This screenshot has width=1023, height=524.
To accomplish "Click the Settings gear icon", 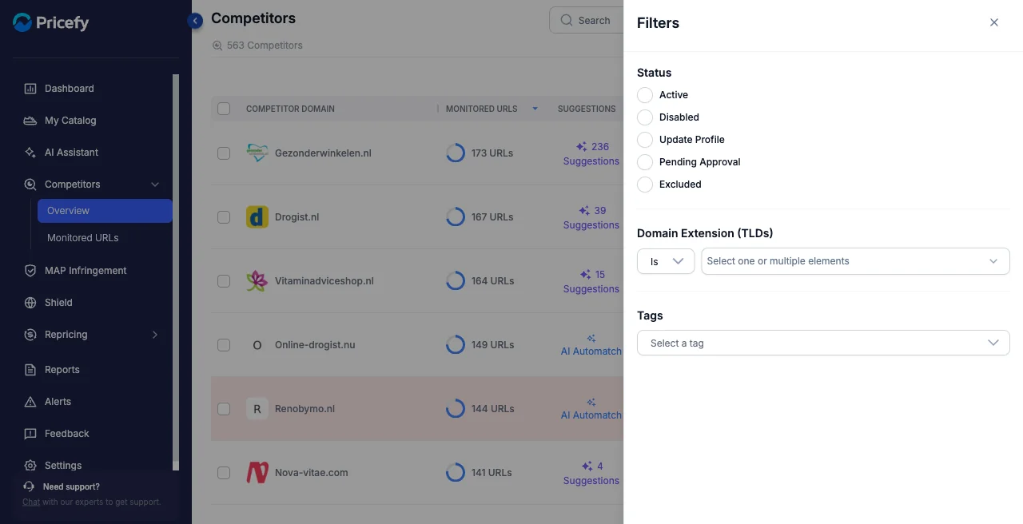I will (x=30, y=466).
